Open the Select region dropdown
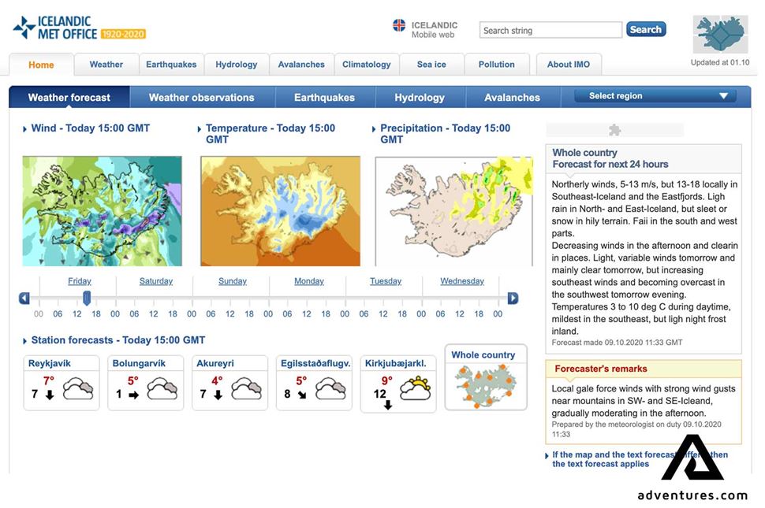This screenshot has width=765, height=508. (656, 95)
